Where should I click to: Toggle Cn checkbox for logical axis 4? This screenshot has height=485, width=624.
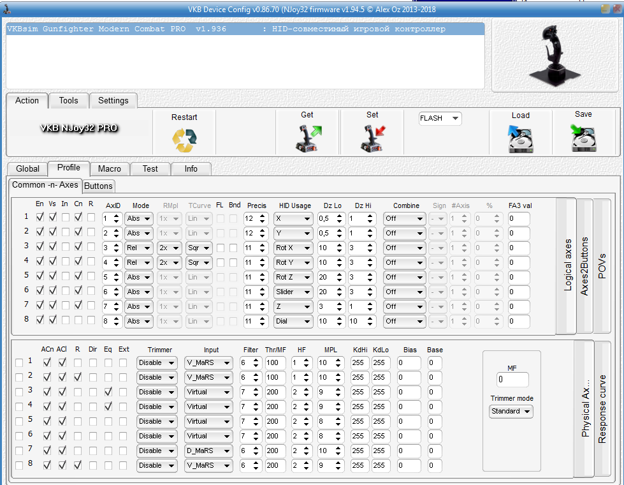click(78, 262)
